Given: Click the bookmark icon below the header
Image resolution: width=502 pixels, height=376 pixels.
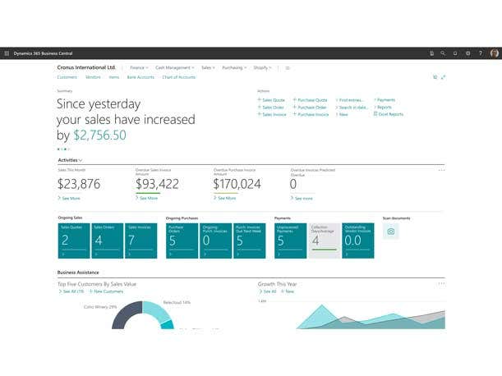Looking at the screenshot, I should click(435, 77).
